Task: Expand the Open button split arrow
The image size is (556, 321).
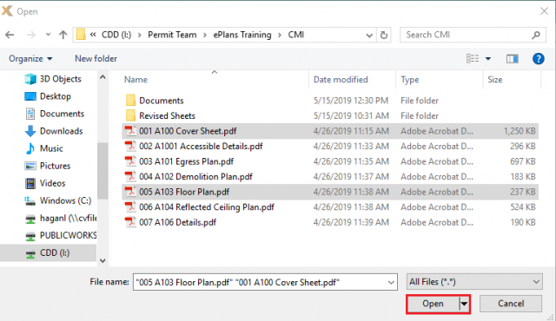Action: [x=464, y=304]
